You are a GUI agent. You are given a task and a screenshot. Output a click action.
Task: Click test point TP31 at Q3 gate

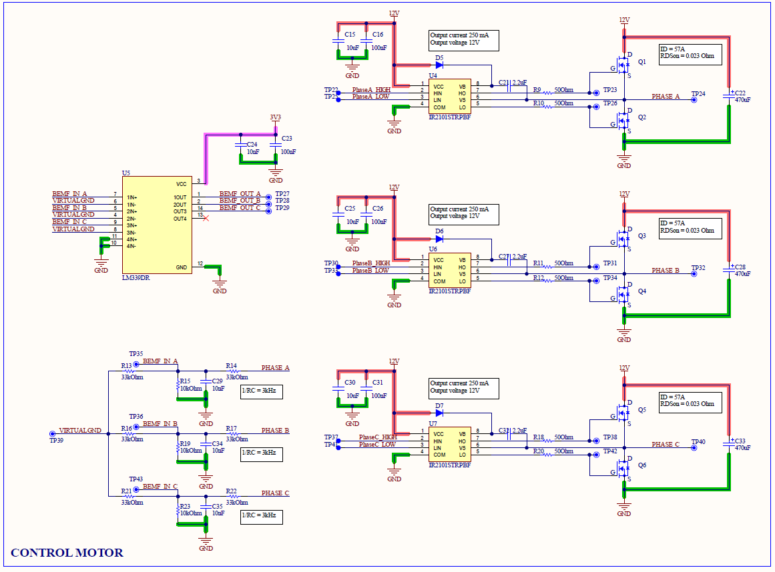pos(596,267)
